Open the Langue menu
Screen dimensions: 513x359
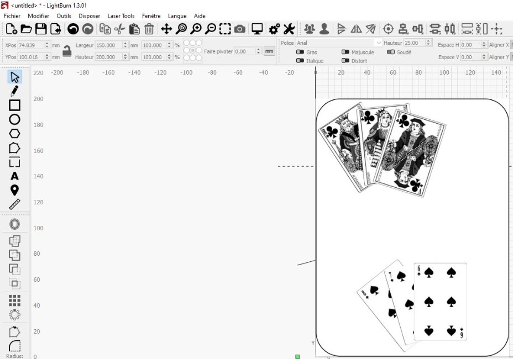[177, 16]
